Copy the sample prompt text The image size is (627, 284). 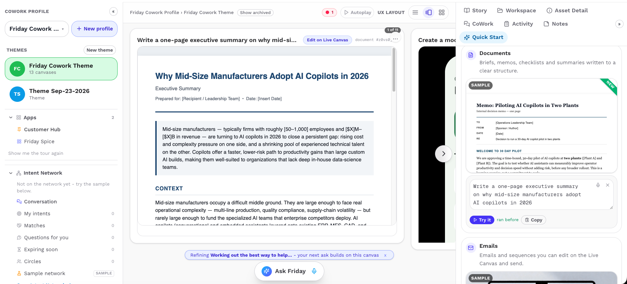(x=533, y=220)
